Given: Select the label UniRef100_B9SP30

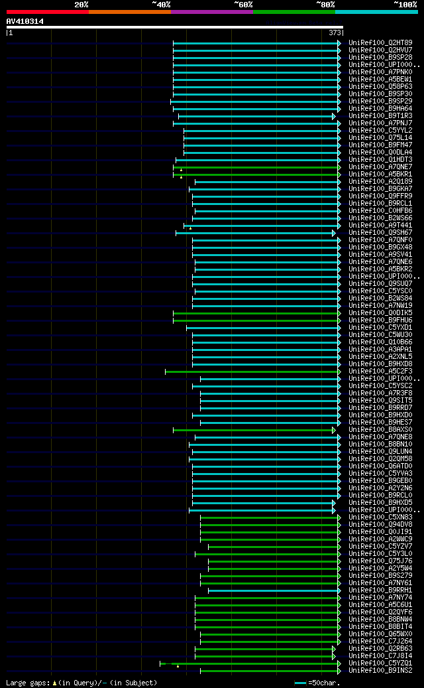Looking at the screenshot, I should tap(380, 94).
